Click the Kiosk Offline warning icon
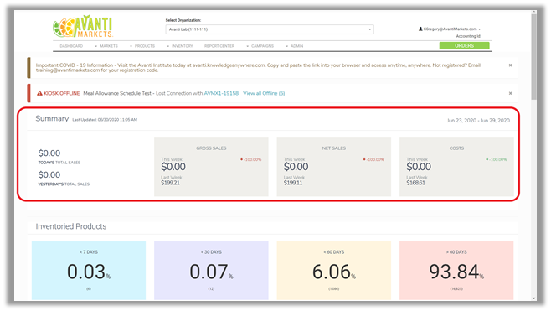 39,93
